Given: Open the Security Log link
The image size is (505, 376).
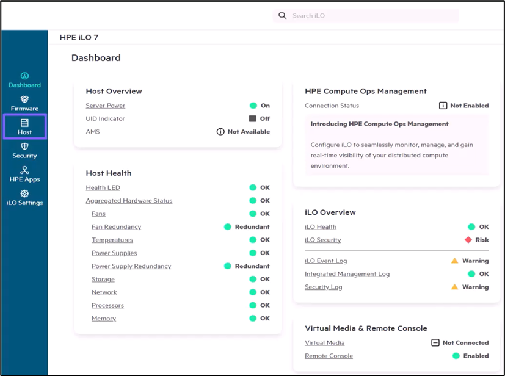Looking at the screenshot, I should tap(324, 287).
